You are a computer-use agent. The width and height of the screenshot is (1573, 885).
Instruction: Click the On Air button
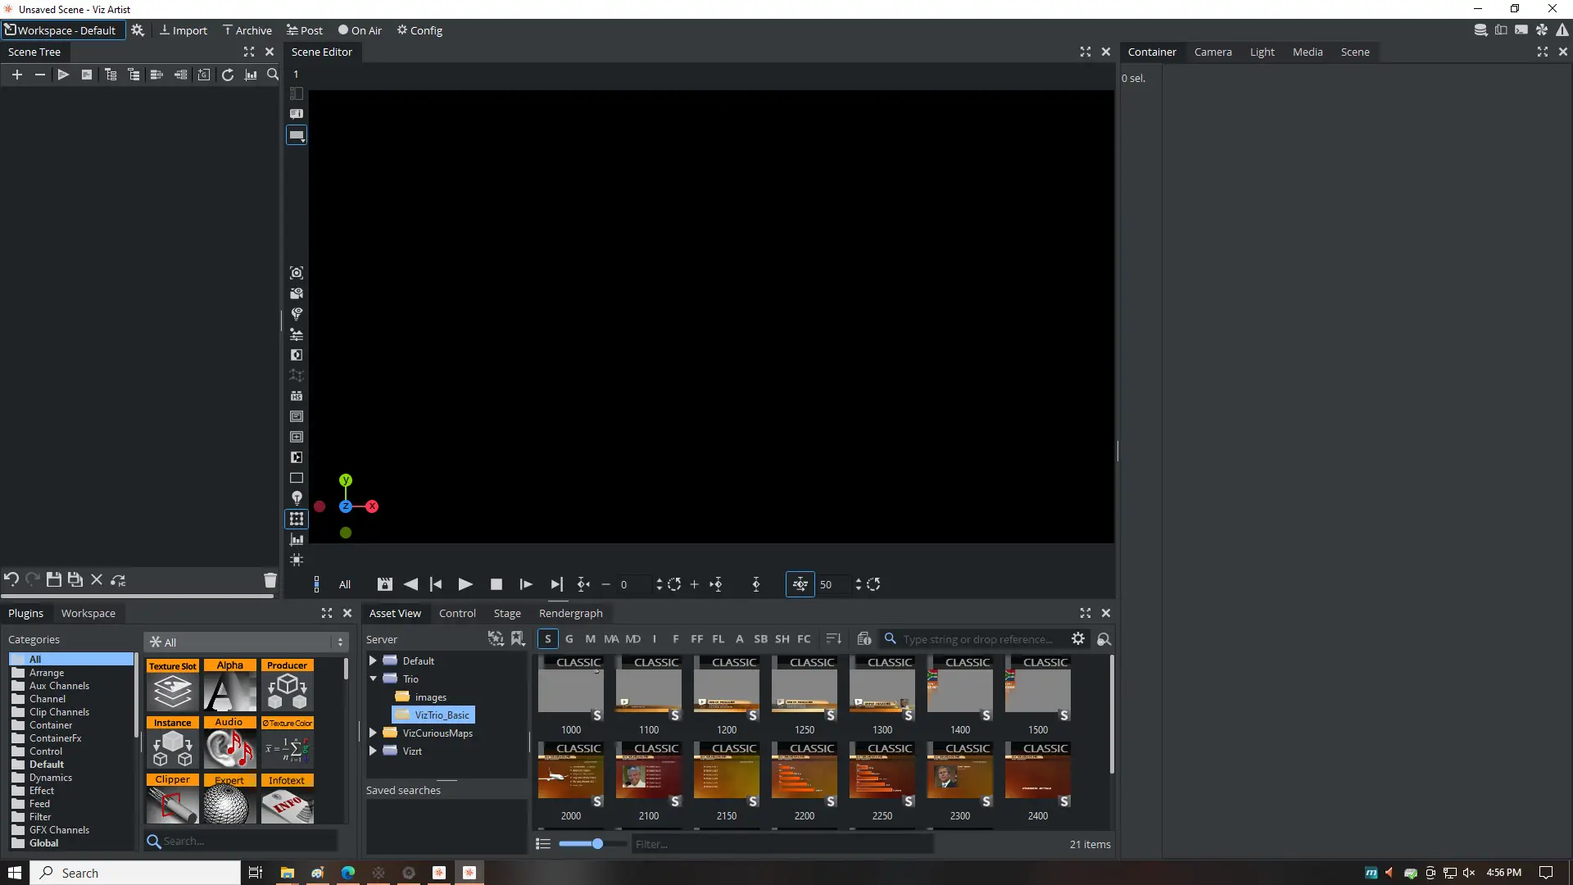point(360,30)
